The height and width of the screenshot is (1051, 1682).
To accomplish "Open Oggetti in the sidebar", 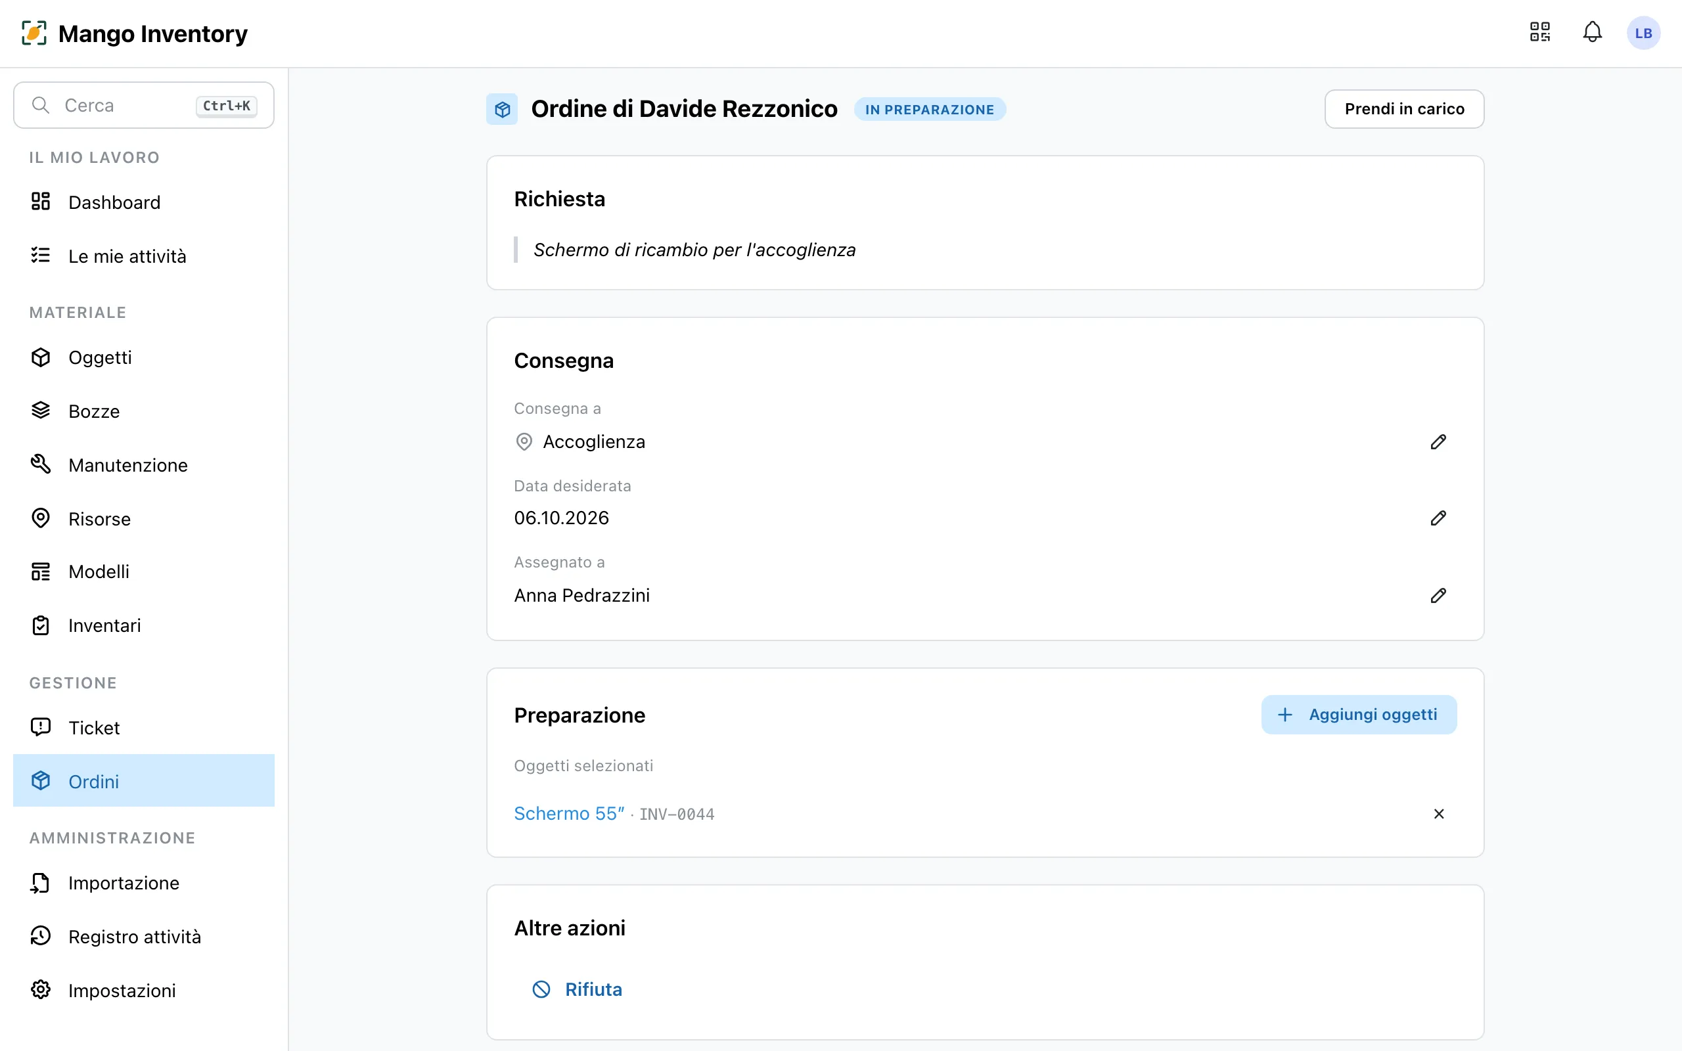I will [144, 357].
